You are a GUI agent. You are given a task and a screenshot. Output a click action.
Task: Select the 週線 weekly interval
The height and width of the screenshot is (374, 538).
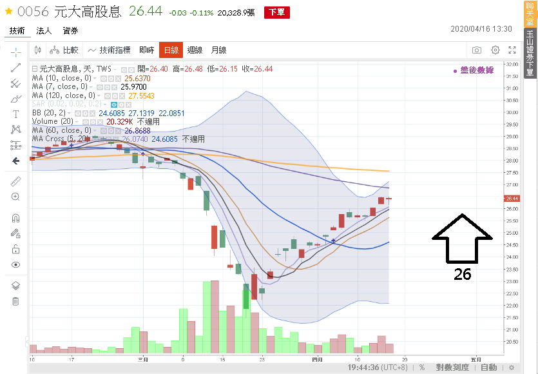[x=195, y=50]
